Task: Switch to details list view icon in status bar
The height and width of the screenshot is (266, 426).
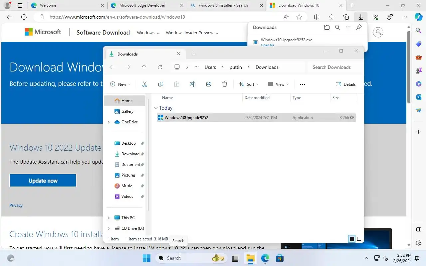Action: (352, 239)
